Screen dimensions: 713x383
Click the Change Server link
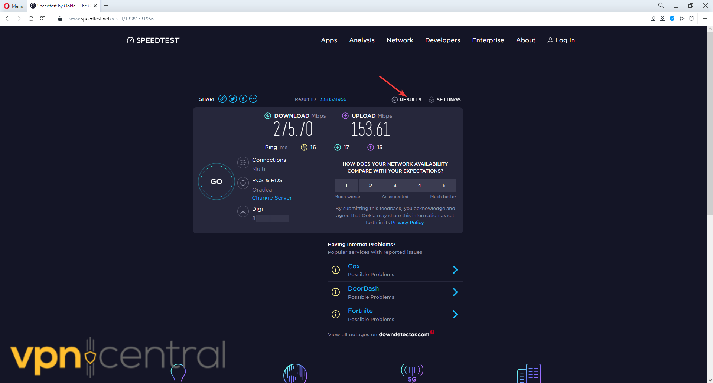click(272, 198)
